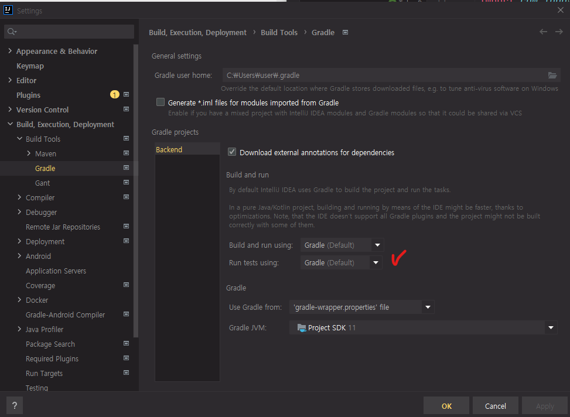Click project settings icon next to Maven
This screenshot has height=417, width=570.
tap(126, 153)
